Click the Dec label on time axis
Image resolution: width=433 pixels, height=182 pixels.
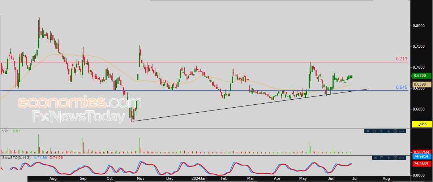170,179
